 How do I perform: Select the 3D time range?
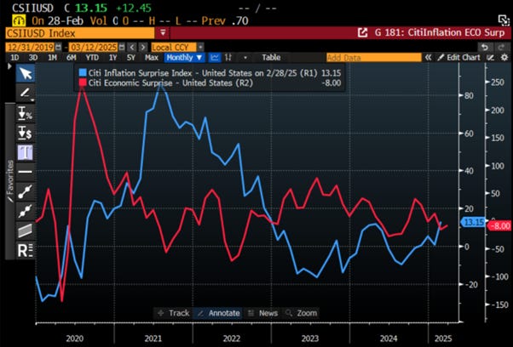[x=33, y=58]
